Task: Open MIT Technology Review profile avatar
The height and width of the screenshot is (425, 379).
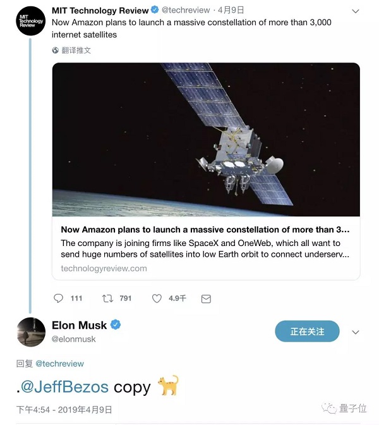Action: point(30,20)
